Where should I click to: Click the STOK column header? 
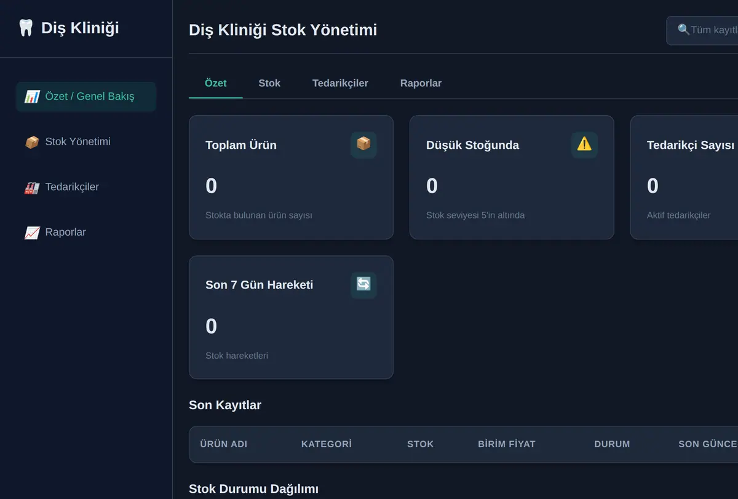pos(421,444)
